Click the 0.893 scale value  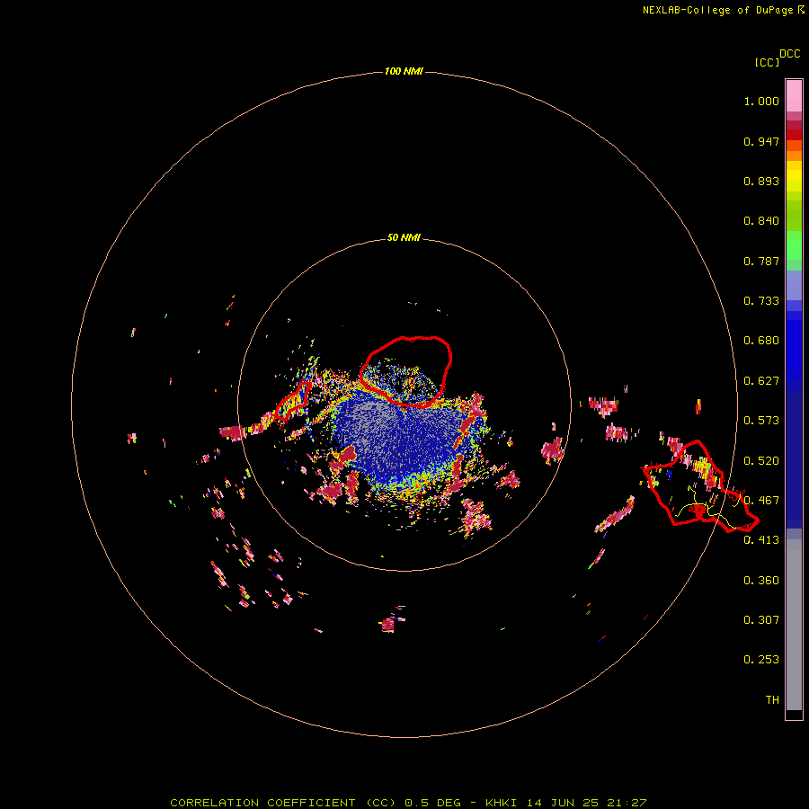[x=761, y=181]
